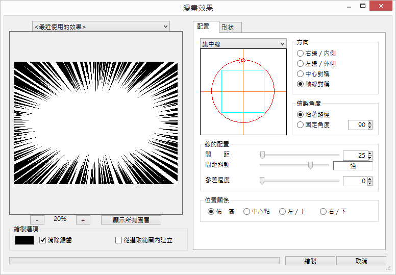The width and height of the screenshot is (396, 275).
Task: Click the 間距 value field showing 25
Action: tap(355, 155)
